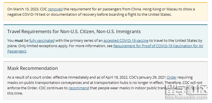The image size is (212, 103).
Task: Open the "accepted COVID-19 vaccine" link
Action: pos(126,40)
